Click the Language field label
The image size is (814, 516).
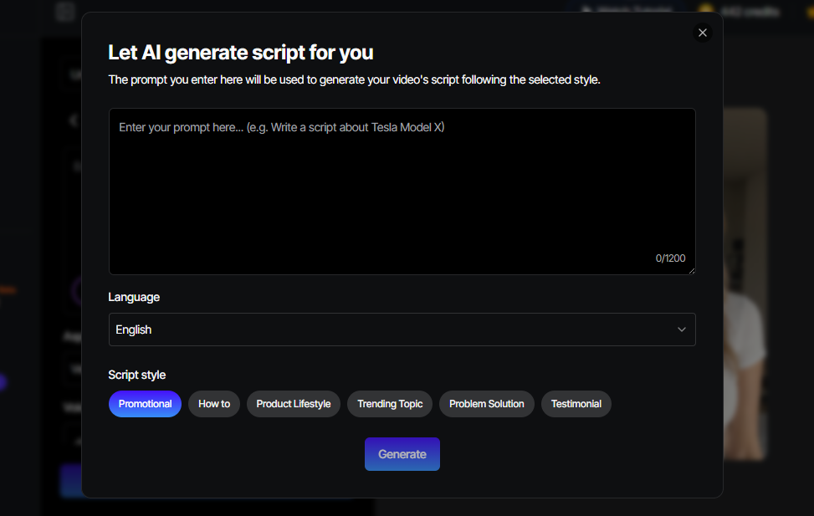point(134,297)
